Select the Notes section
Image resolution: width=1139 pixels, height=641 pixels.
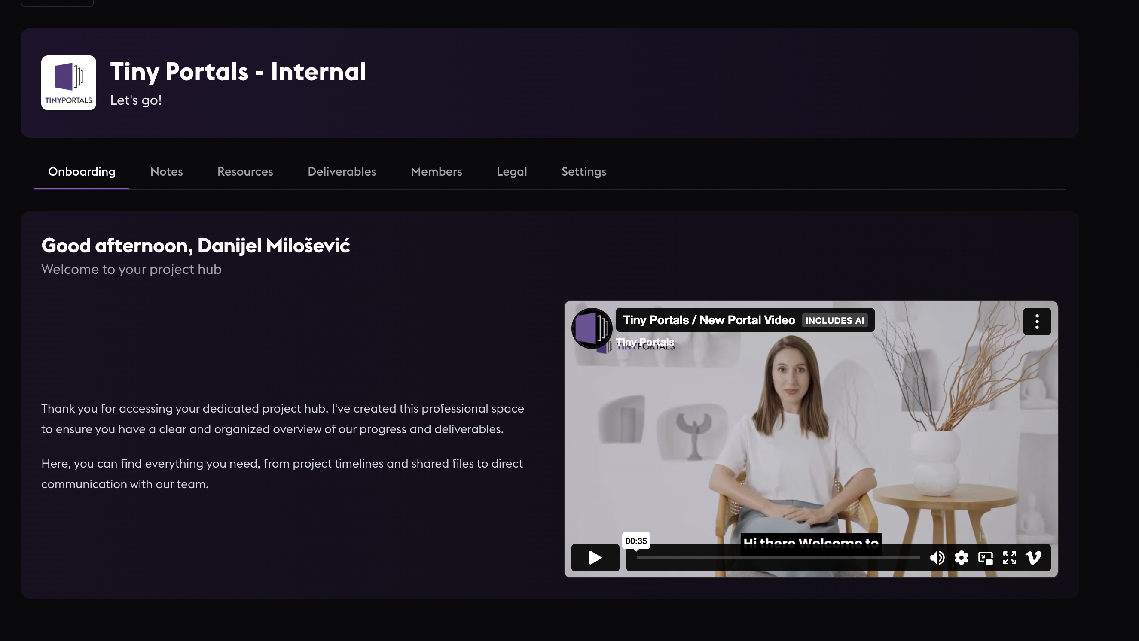(166, 172)
